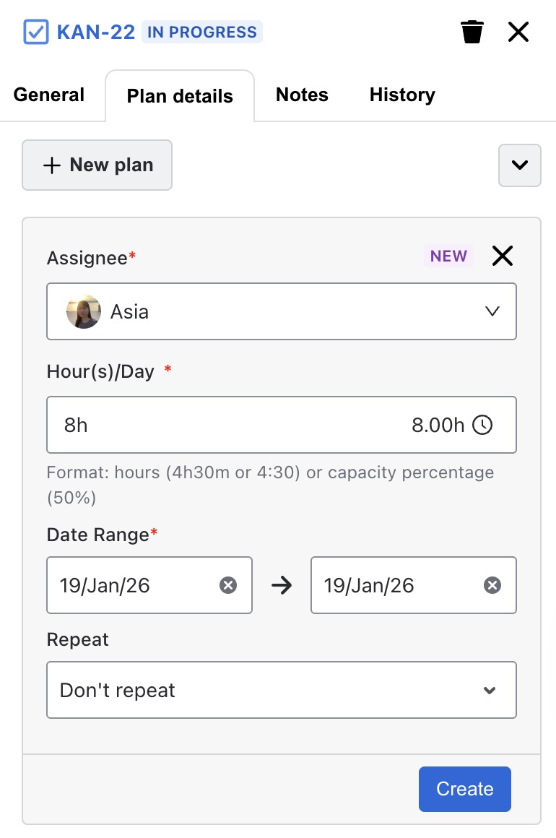Click into the Hour(s)/Day input field
The height and width of the screenshot is (838, 556).
coord(217,425)
